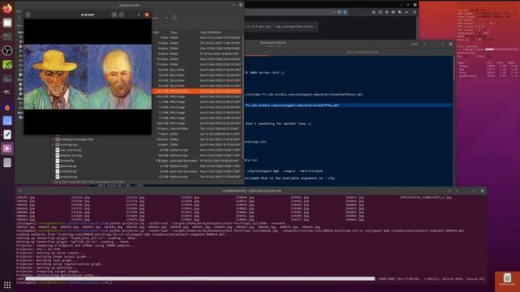The width and height of the screenshot is (520, 292).
Task: Click the wrench icon in browser toolbar
Action: (x=400, y=12)
